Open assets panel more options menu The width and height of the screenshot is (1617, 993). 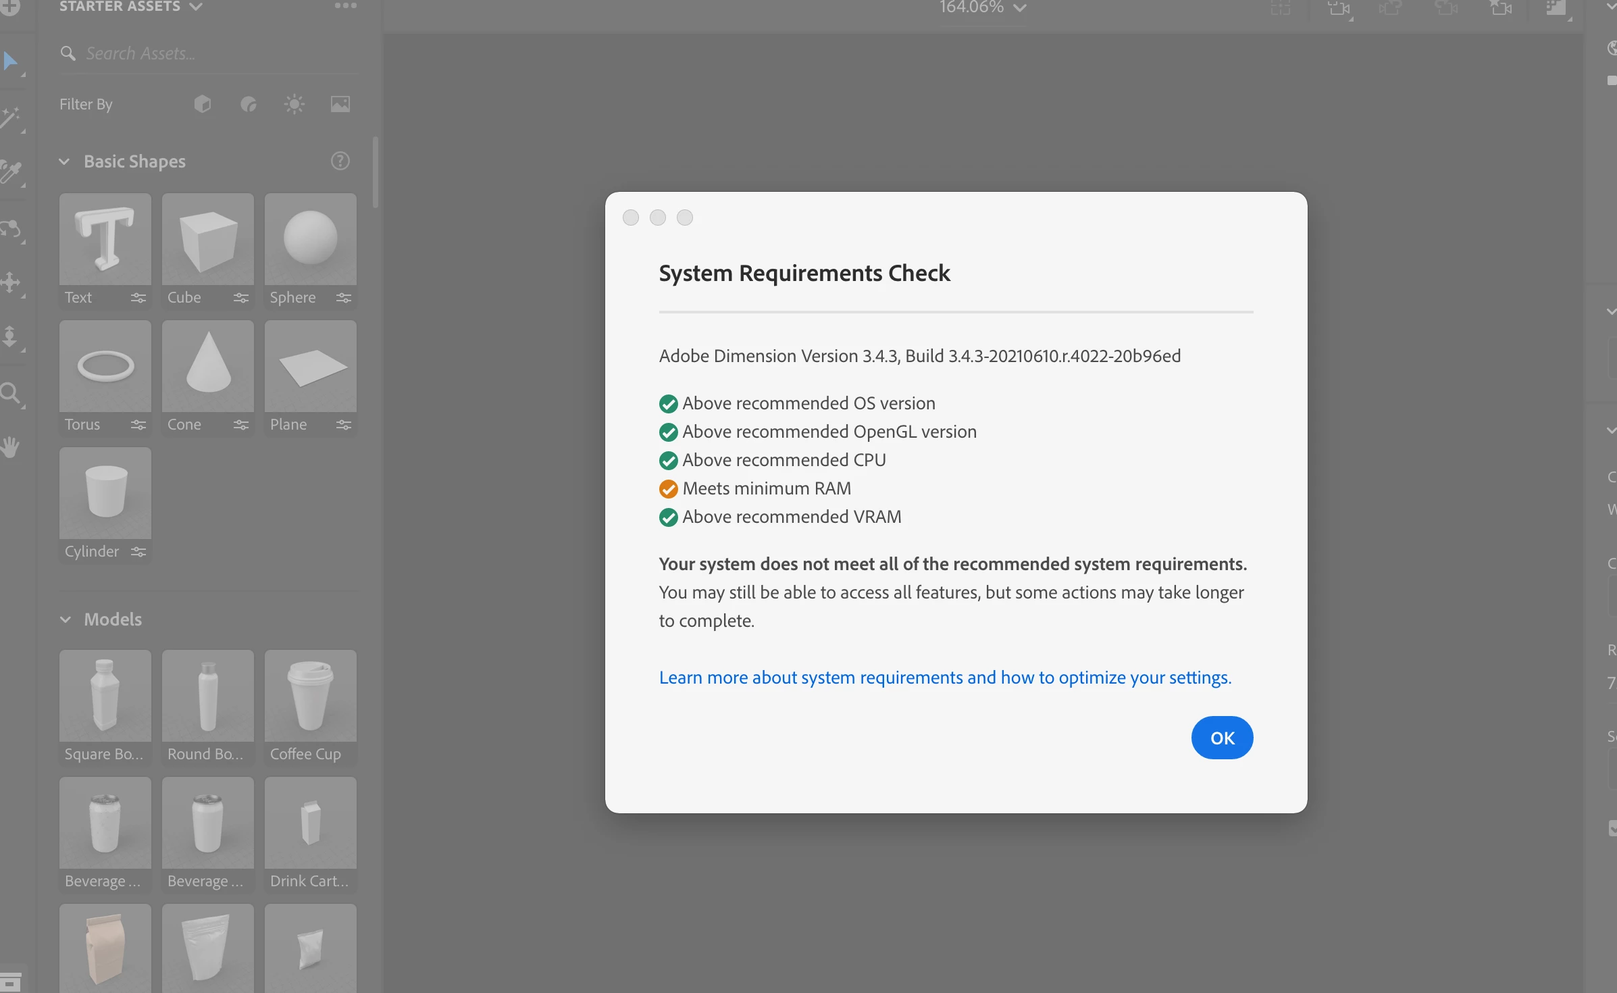pos(345,5)
